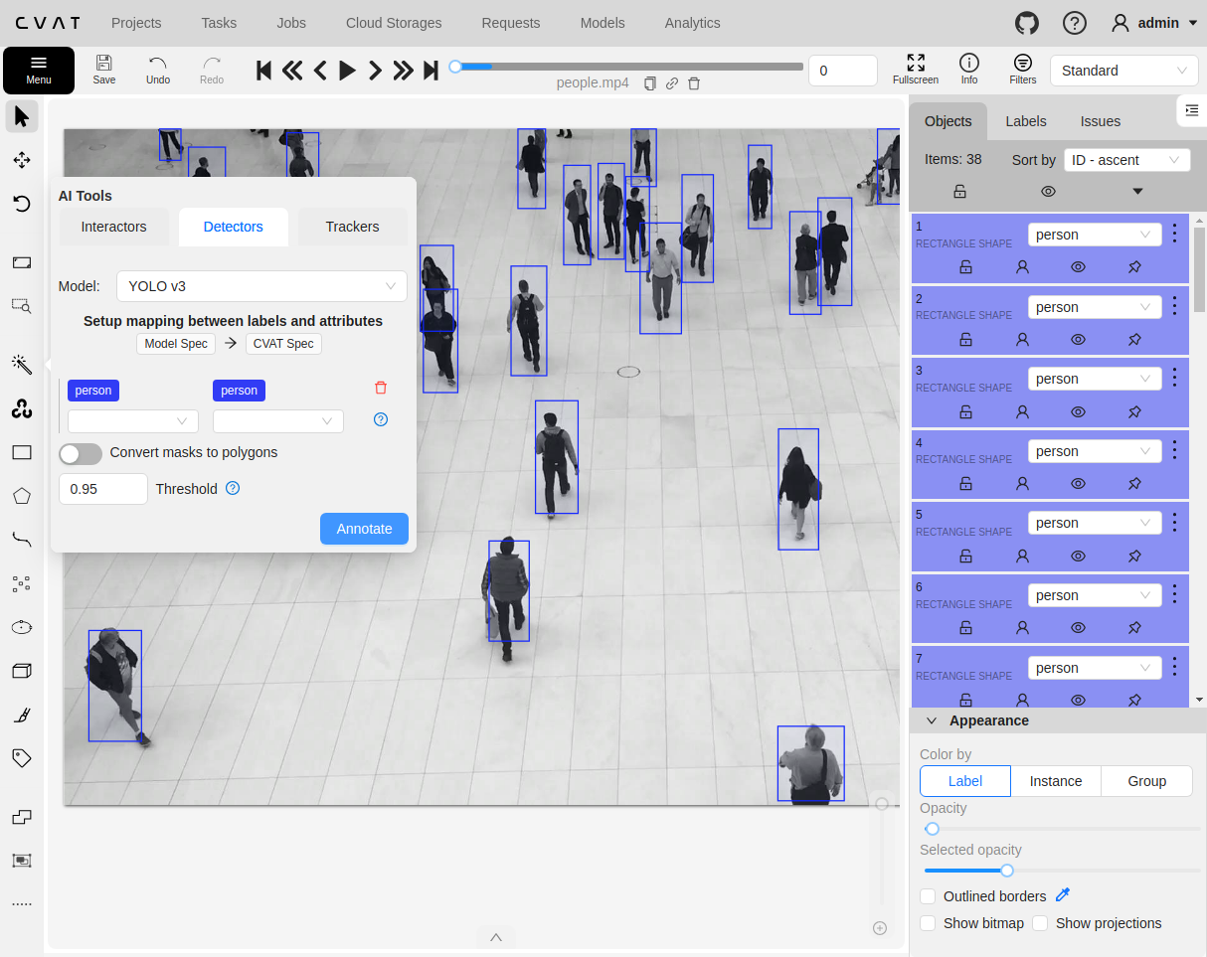Open the Sort by ID - ascent dropdown
This screenshot has width=1207, height=957.
[x=1126, y=160]
